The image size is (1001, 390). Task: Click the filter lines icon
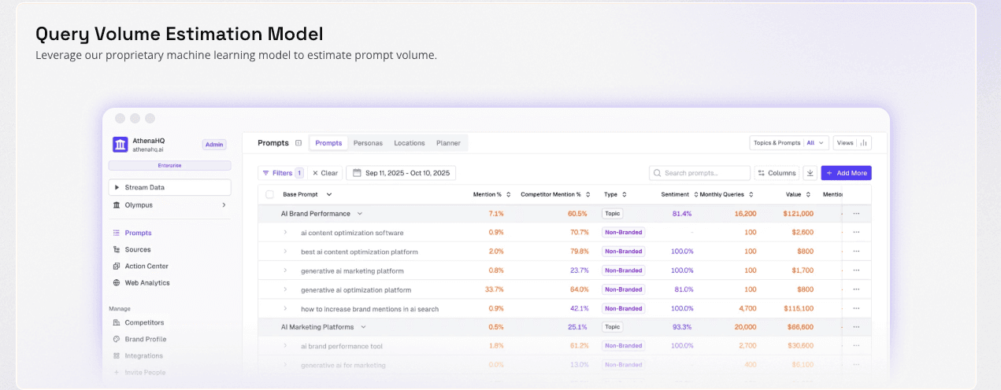tap(265, 173)
